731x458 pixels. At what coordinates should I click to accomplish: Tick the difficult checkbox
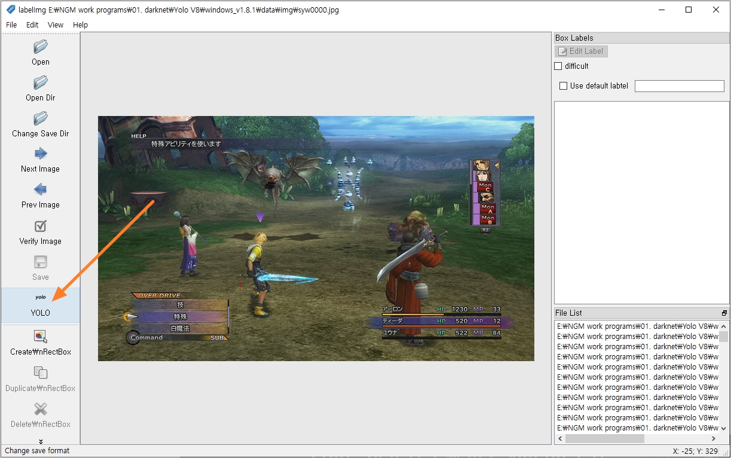coord(558,66)
